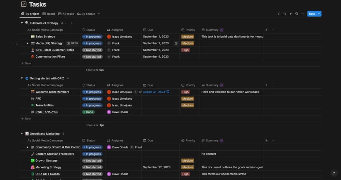Click the AI badge beside Summary in Full Product Strategy
Screen dimensions: 341x180
221,30
